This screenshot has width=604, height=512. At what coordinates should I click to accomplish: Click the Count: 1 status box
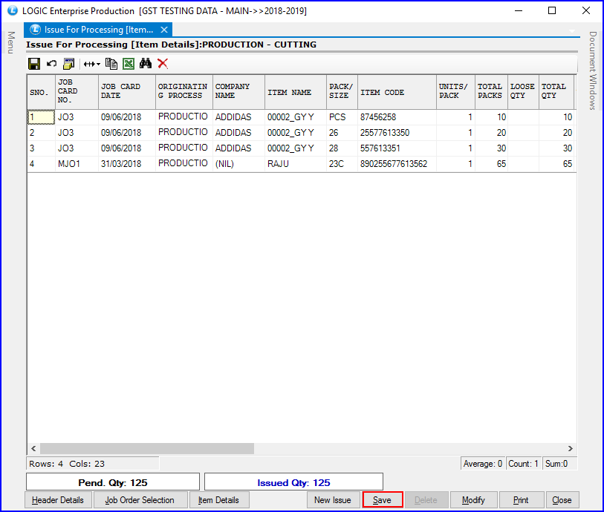tap(523, 464)
